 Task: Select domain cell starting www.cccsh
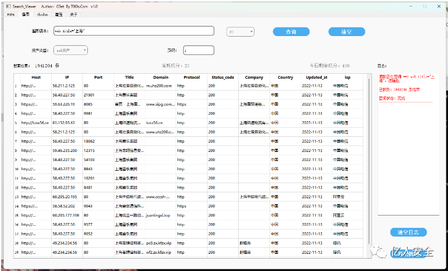(x=161, y=197)
